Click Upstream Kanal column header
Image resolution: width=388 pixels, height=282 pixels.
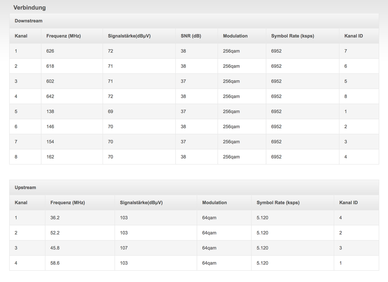(x=21, y=202)
